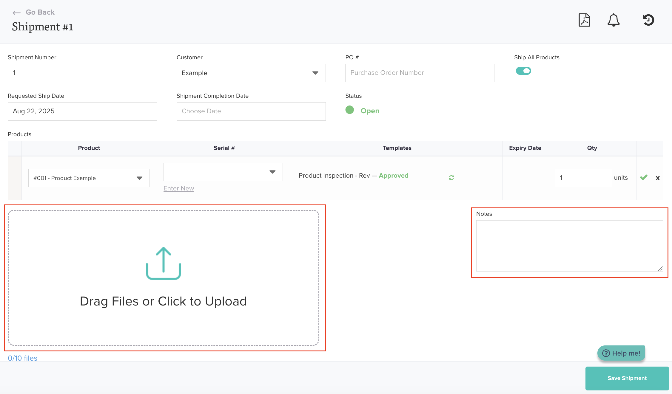Click the 0/10 files counter
The height and width of the screenshot is (394, 672).
(x=23, y=358)
